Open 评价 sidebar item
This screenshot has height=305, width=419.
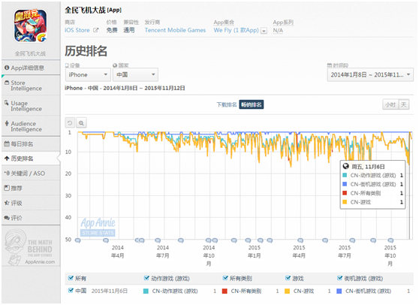[x=31, y=218]
